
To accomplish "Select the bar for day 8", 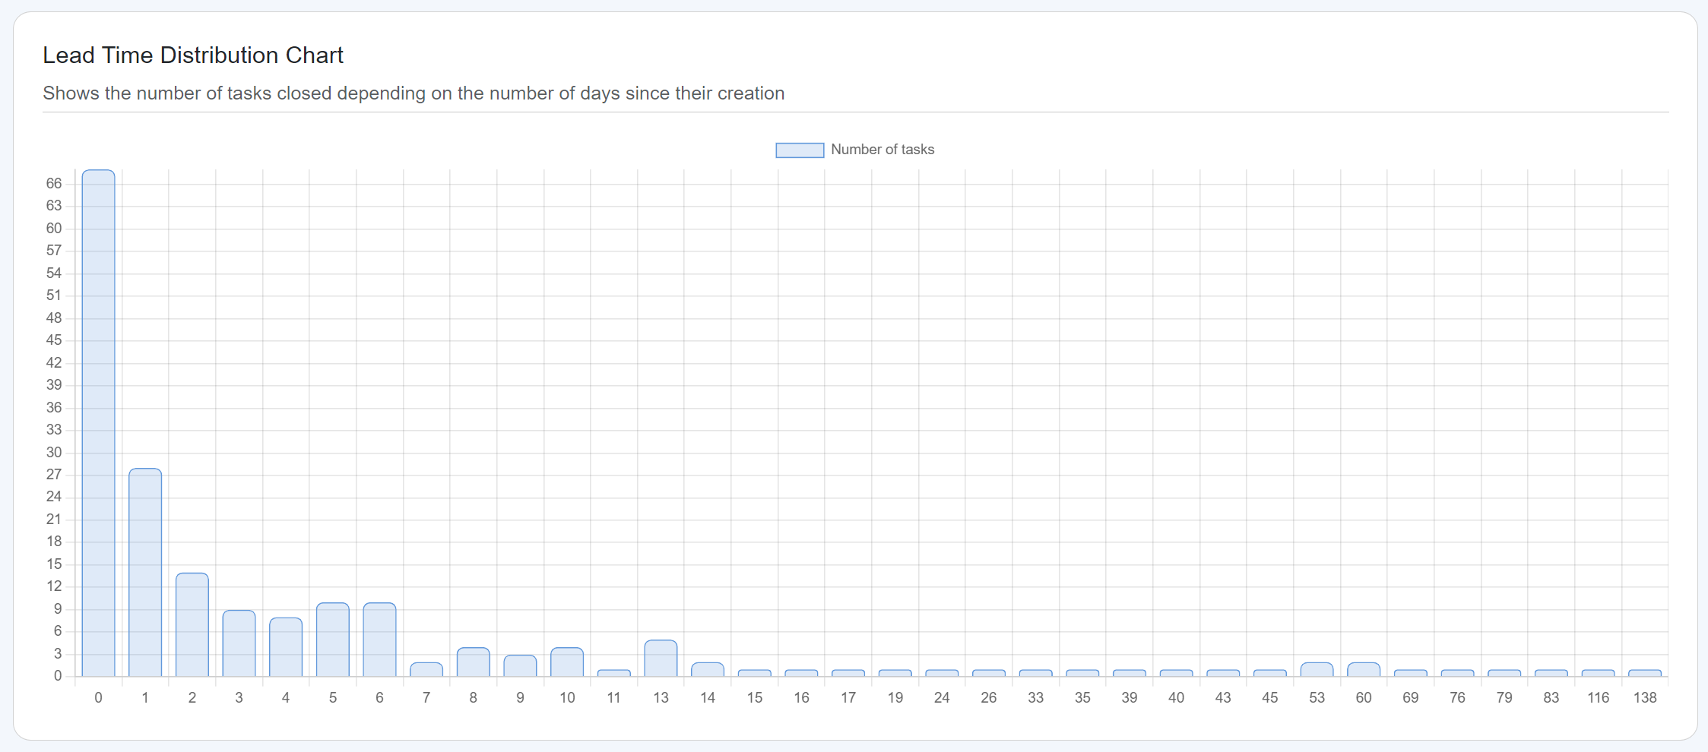I will click(474, 662).
